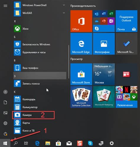Viewport: 140px width, 147px height.
Task: Click Skype icon in Office tile group
Action: click(97, 28)
